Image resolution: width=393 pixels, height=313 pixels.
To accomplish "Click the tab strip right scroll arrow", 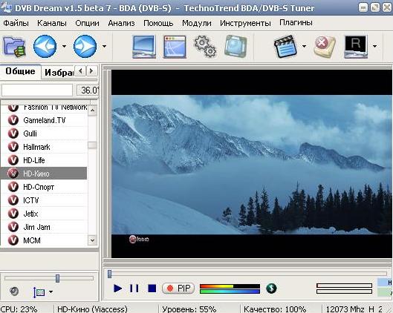I will (91, 71).
